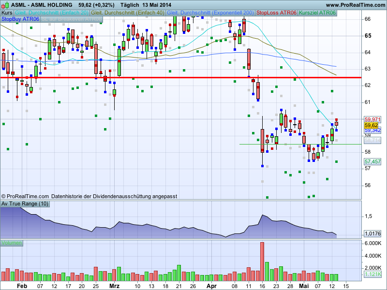Viewport: 387px width, 290px height.
Task: Click the tallest red volume bar on April 16
Action: coord(262,261)
